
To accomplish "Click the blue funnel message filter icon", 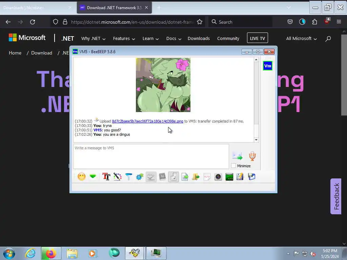I will tap(128, 177).
